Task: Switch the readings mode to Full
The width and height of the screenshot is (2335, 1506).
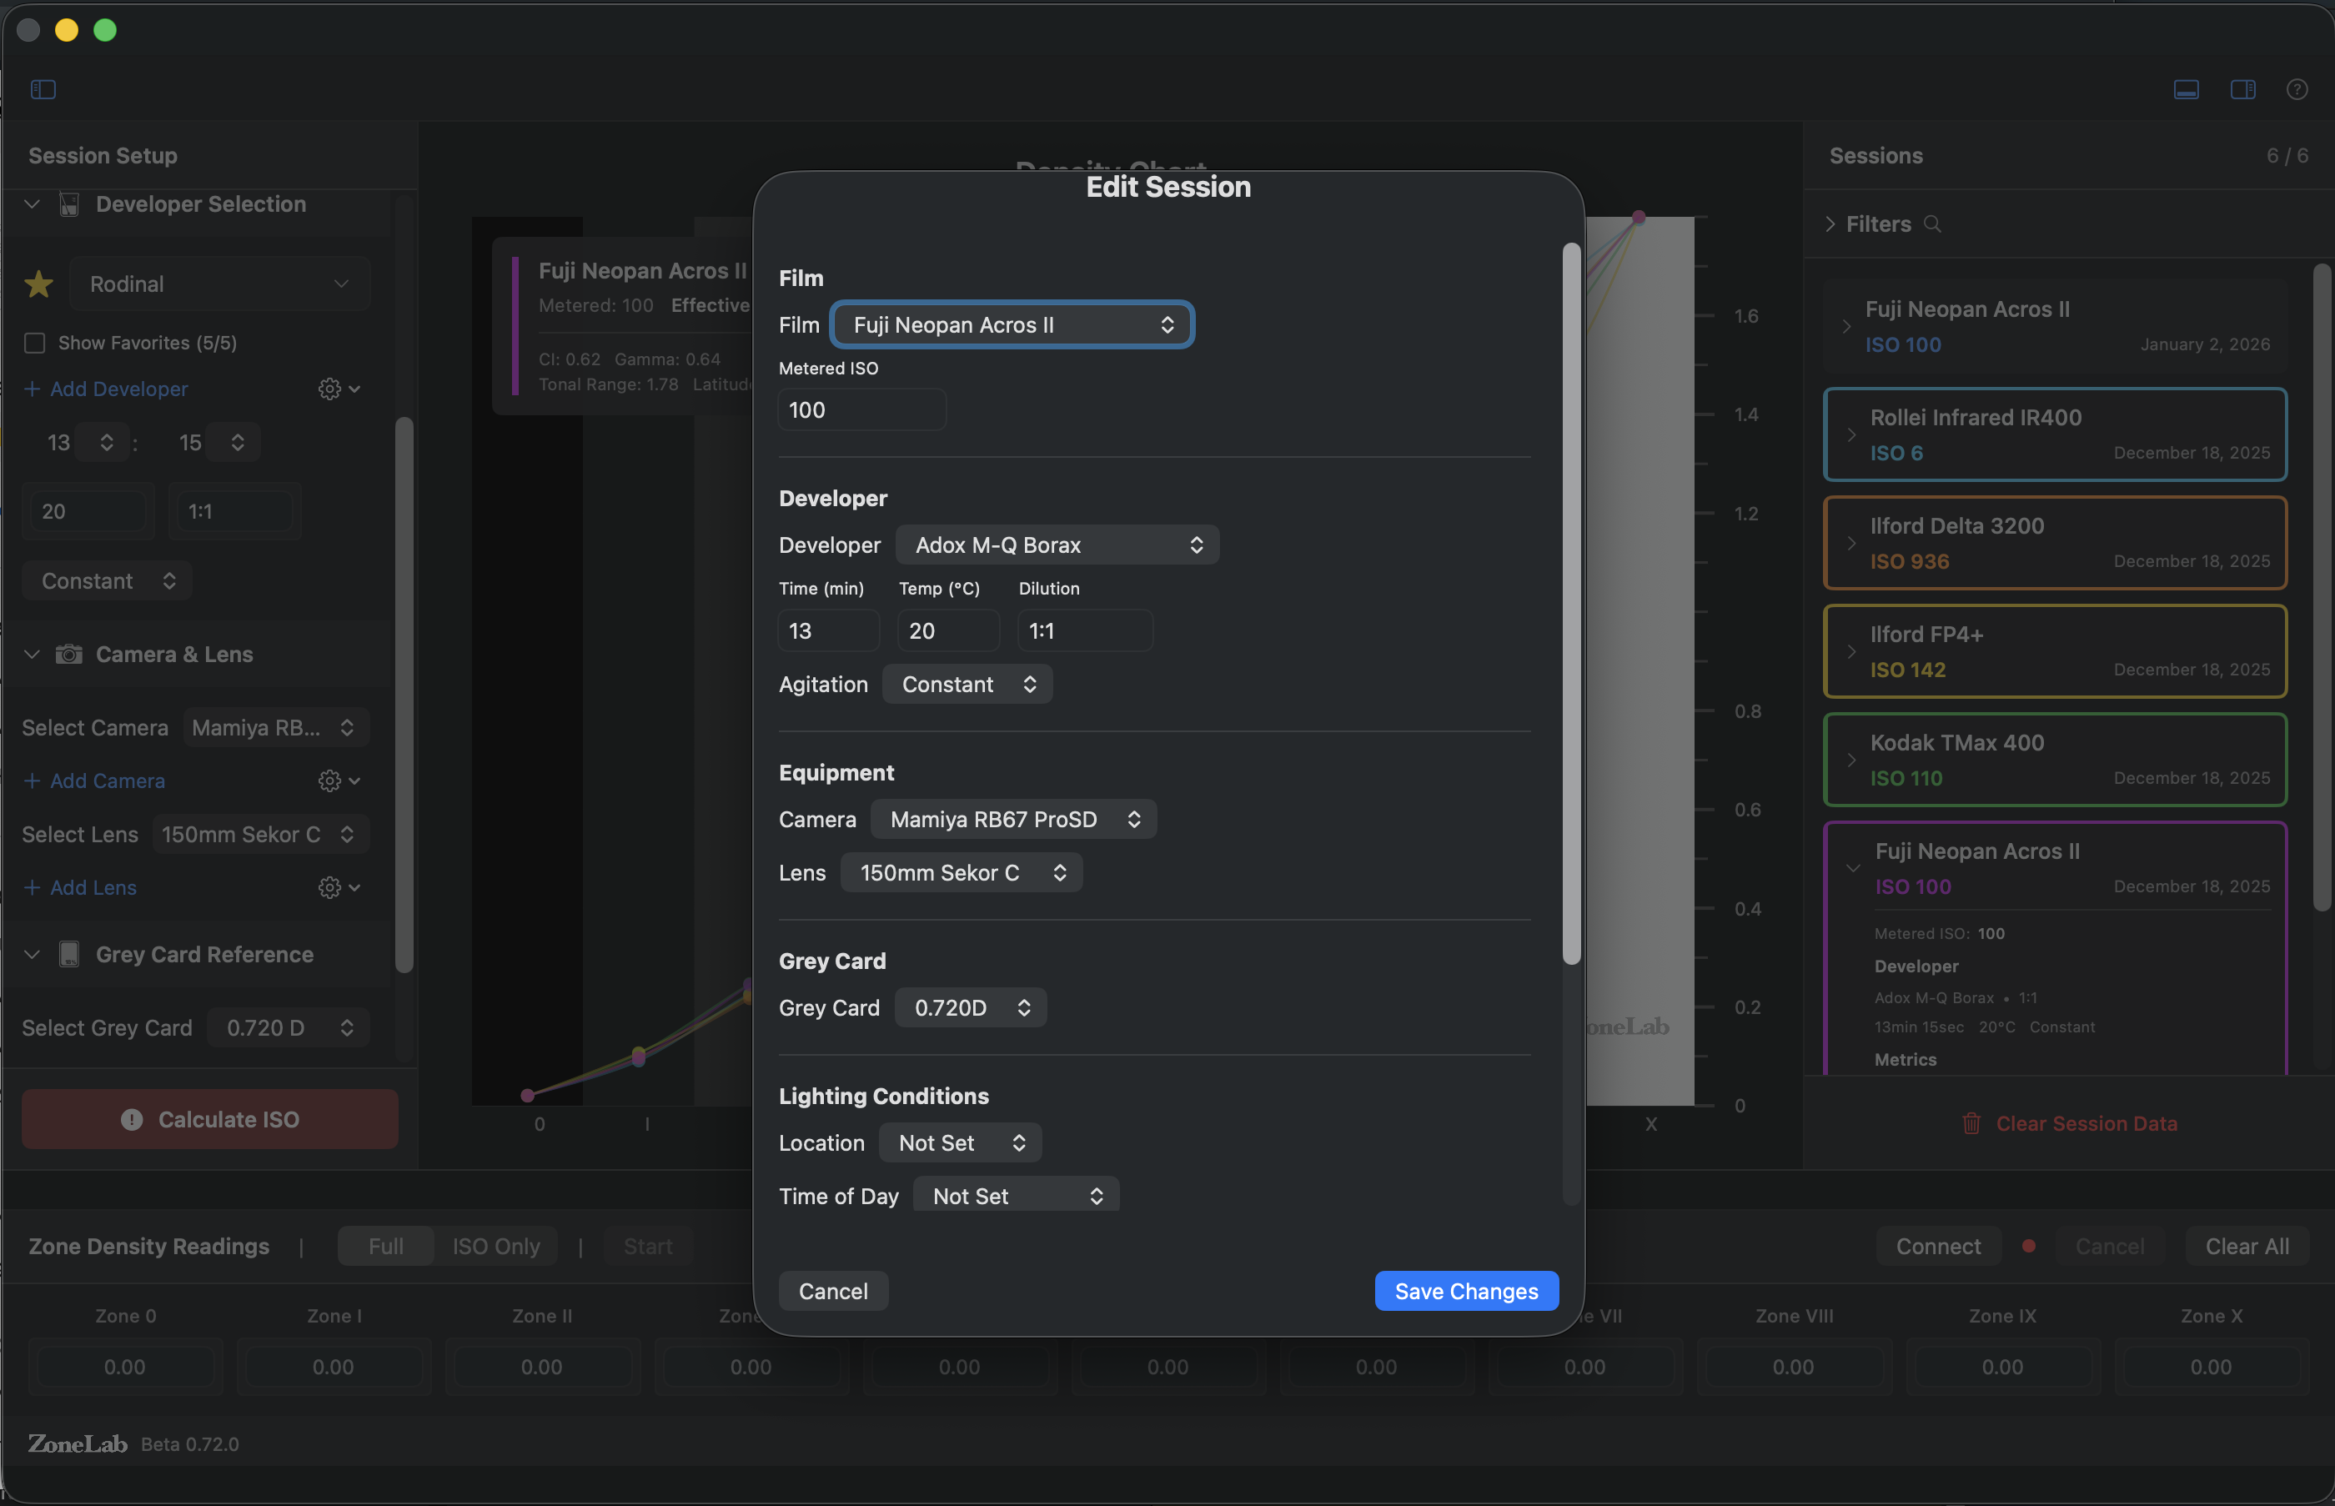Action: click(x=384, y=1246)
